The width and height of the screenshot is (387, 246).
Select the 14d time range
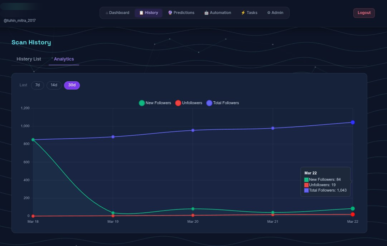[x=54, y=85]
